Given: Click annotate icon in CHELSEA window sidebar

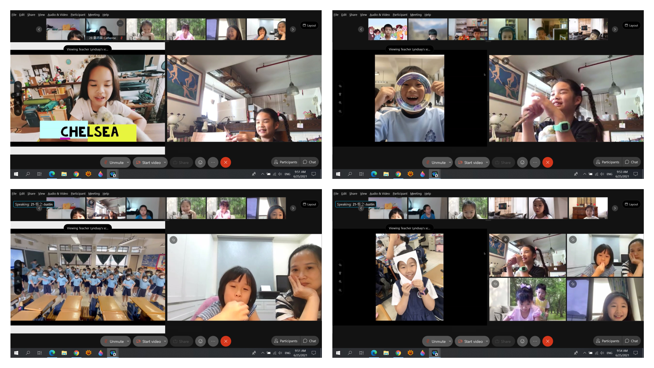Looking at the screenshot, I should point(18,86).
